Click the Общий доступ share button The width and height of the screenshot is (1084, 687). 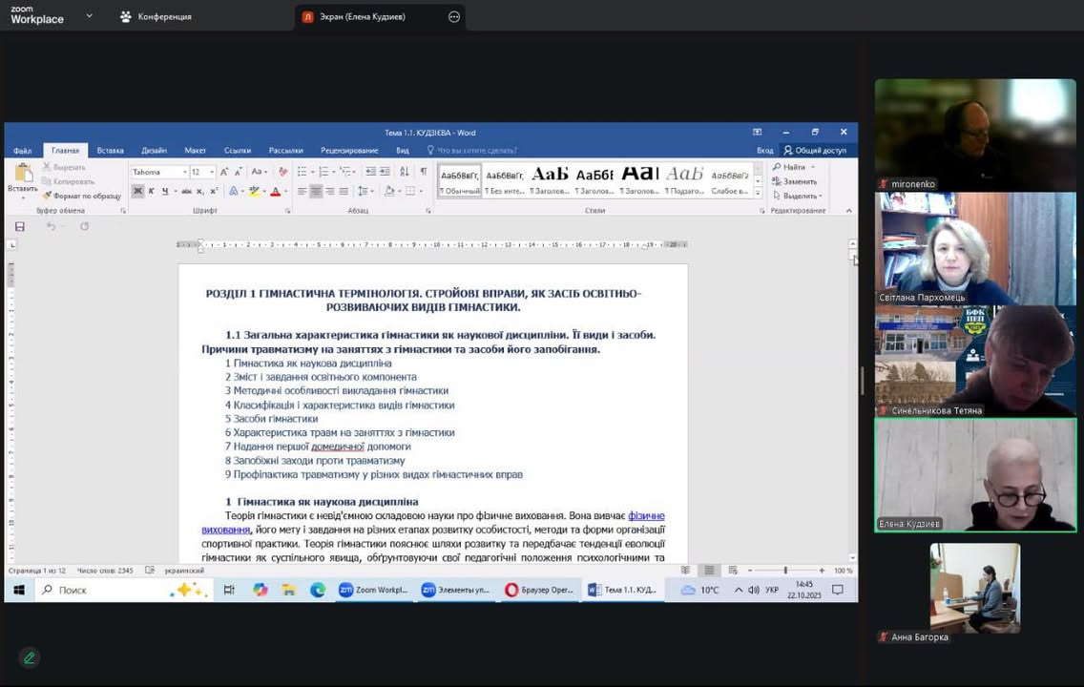pos(815,150)
